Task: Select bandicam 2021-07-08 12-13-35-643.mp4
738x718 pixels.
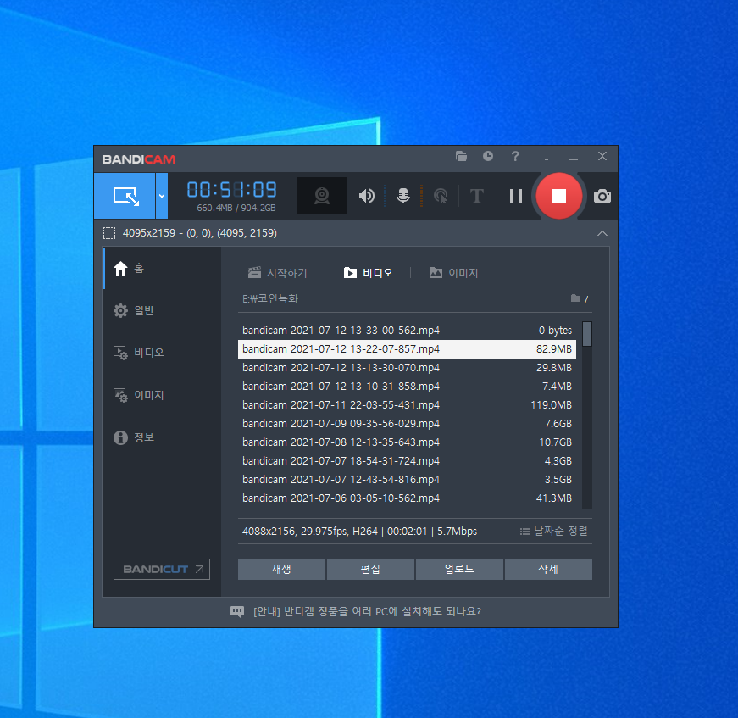Action: tap(407, 442)
